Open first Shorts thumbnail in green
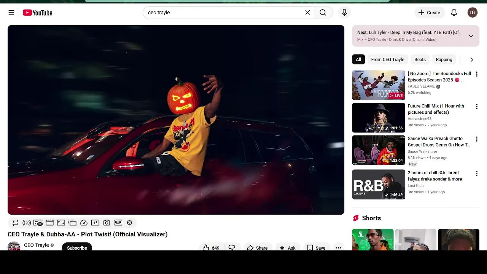The width and height of the screenshot is (487, 274). (x=373, y=240)
